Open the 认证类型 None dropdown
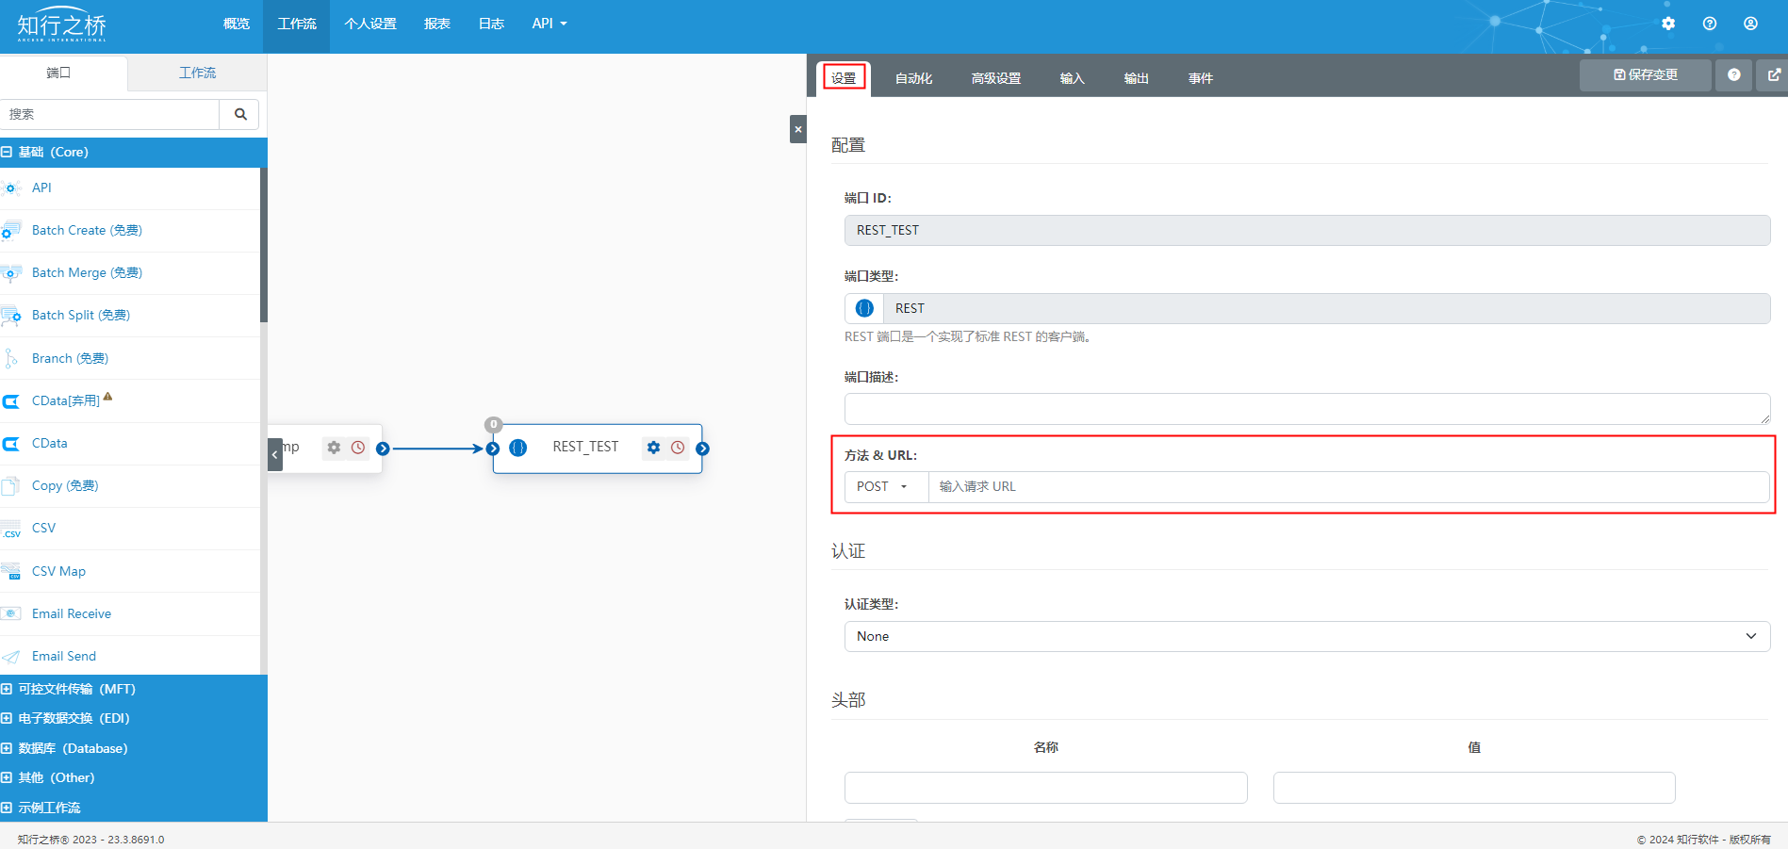Screen dimensions: 1788x849 coord(1306,636)
